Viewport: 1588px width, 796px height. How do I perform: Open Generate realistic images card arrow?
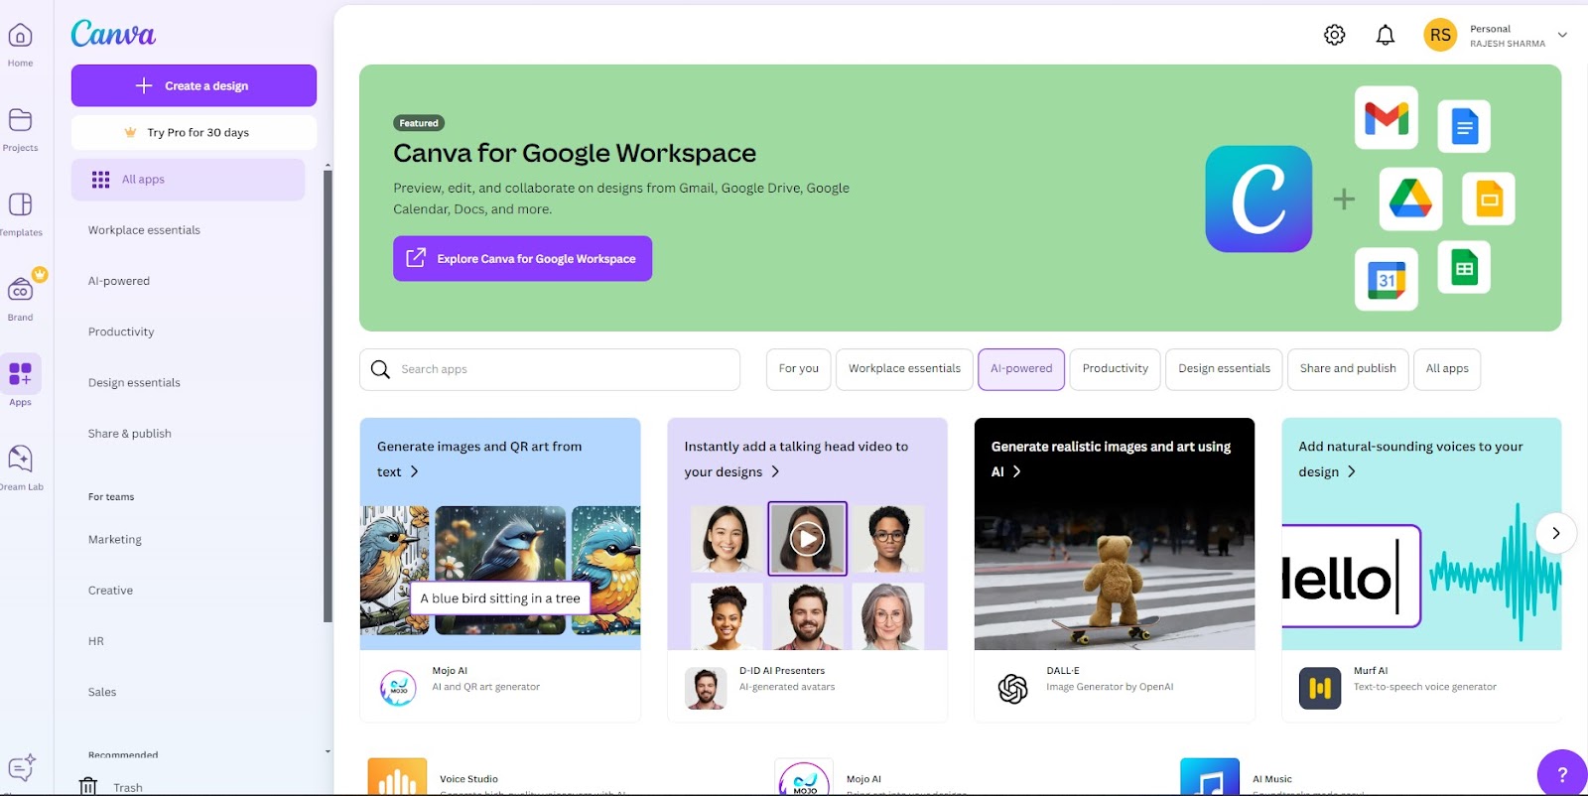(x=1016, y=471)
